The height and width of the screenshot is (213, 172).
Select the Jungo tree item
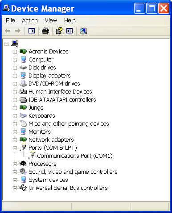coord(36,107)
